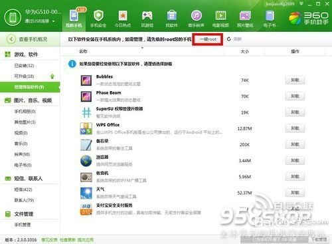Open the 玩游戏 gamepad icon
This screenshot has width=332, height=244.
(147, 16)
